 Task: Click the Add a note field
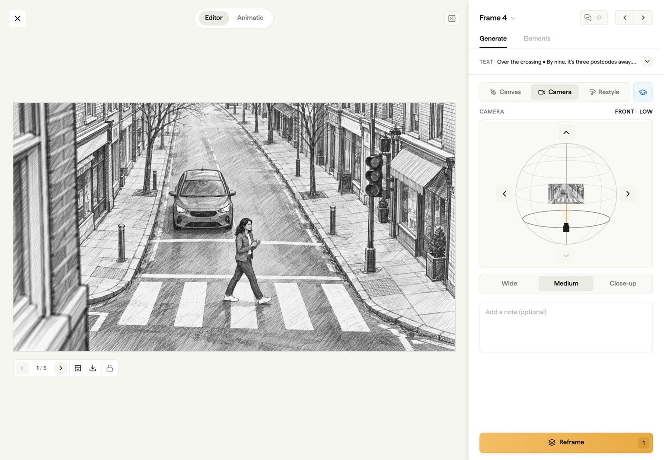click(x=566, y=327)
